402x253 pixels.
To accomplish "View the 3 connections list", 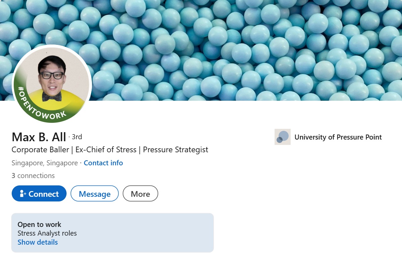I will (x=33, y=176).
